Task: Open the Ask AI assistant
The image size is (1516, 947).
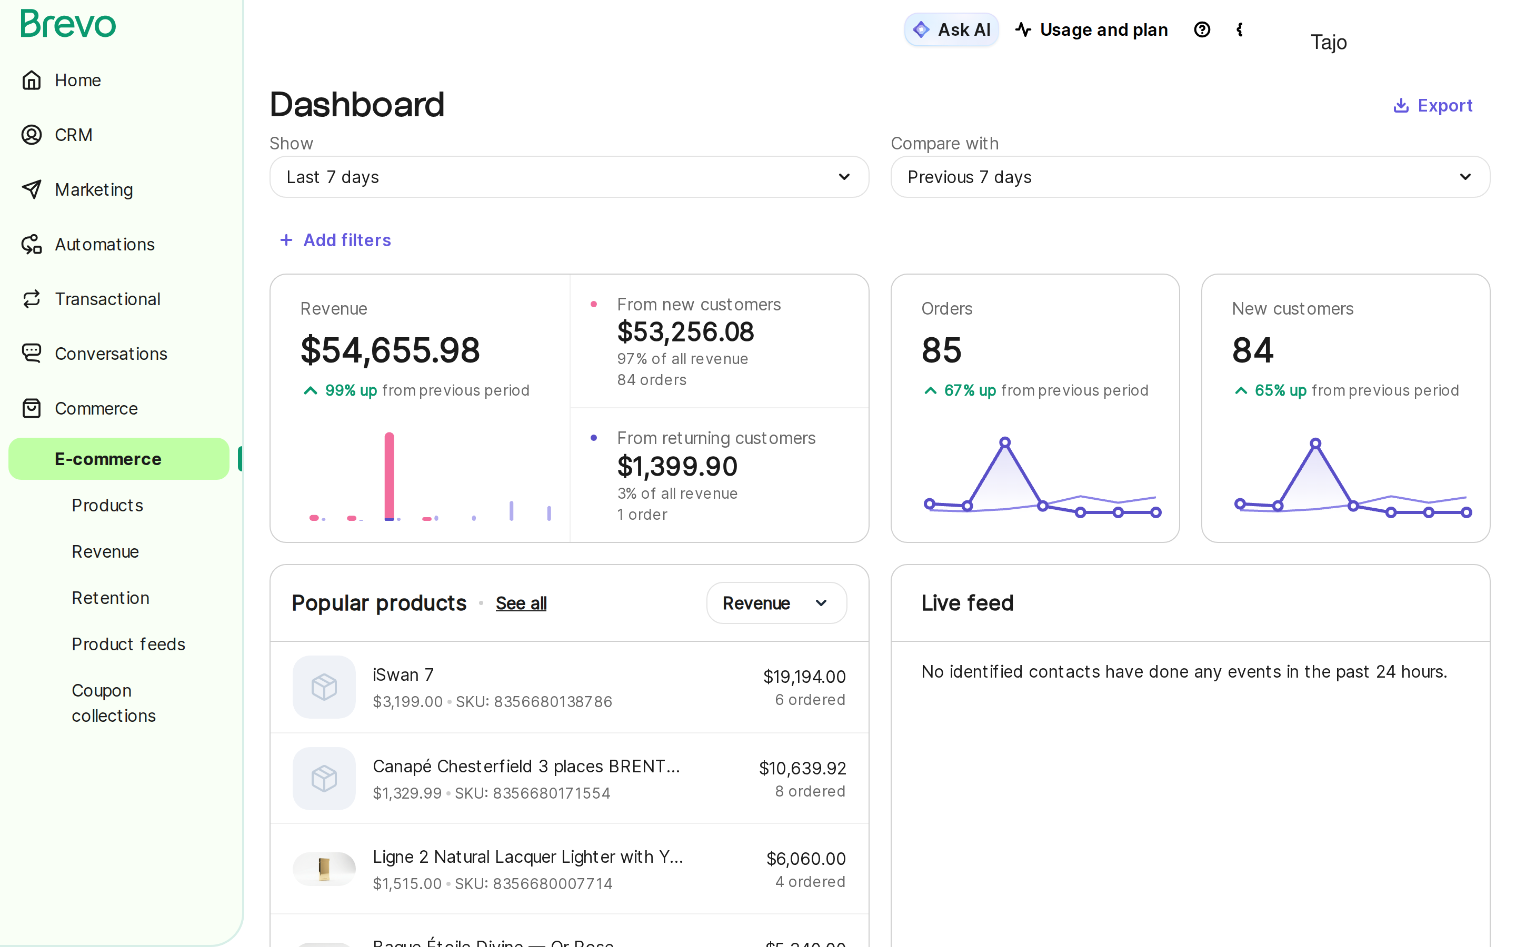Action: click(x=951, y=29)
